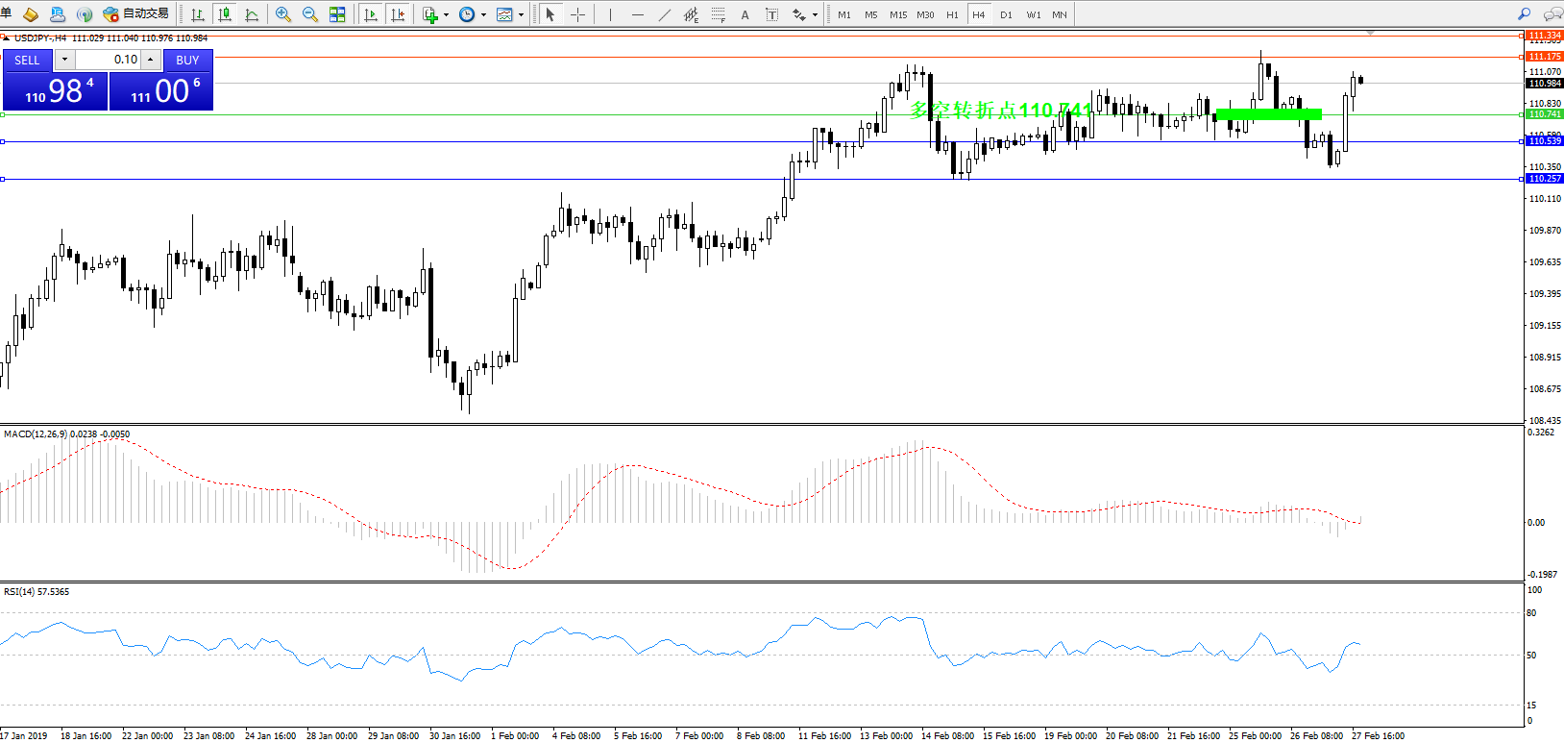Screen dimensions: 1564x743
Task: Click the lot volume field showing 0.10
Action: (x=108, y=60)
